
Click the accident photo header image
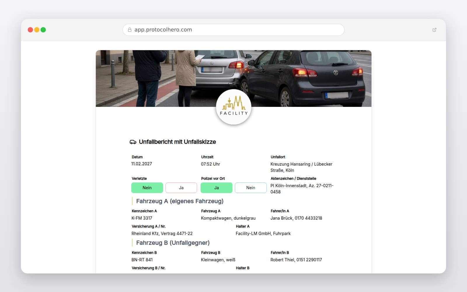[x=233, y=78]
